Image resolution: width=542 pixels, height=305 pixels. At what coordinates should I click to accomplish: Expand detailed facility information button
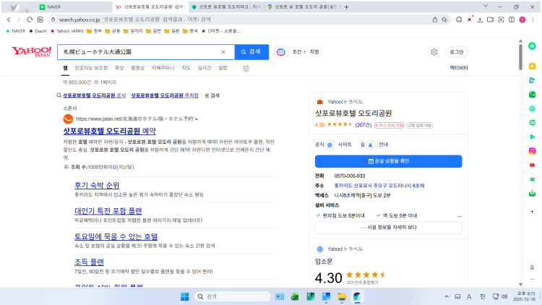(x=388, y=227)
